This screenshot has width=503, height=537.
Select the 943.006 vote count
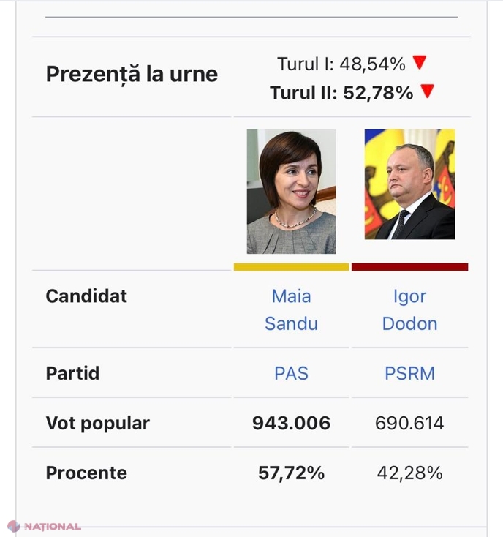(x=291, y=424)
